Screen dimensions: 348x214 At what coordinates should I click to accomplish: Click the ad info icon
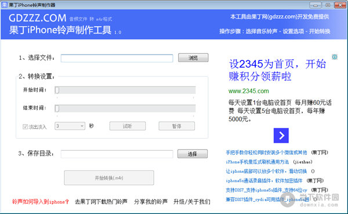[x=335, y=57]
